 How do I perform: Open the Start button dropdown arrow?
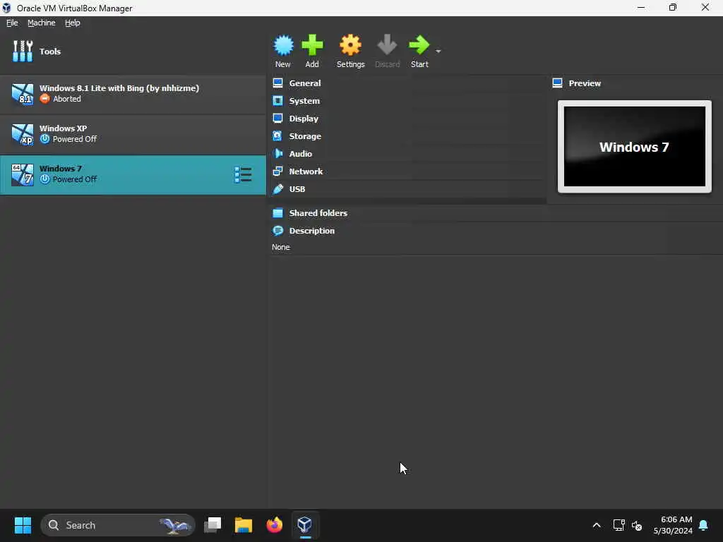click(x=438, y=51)
